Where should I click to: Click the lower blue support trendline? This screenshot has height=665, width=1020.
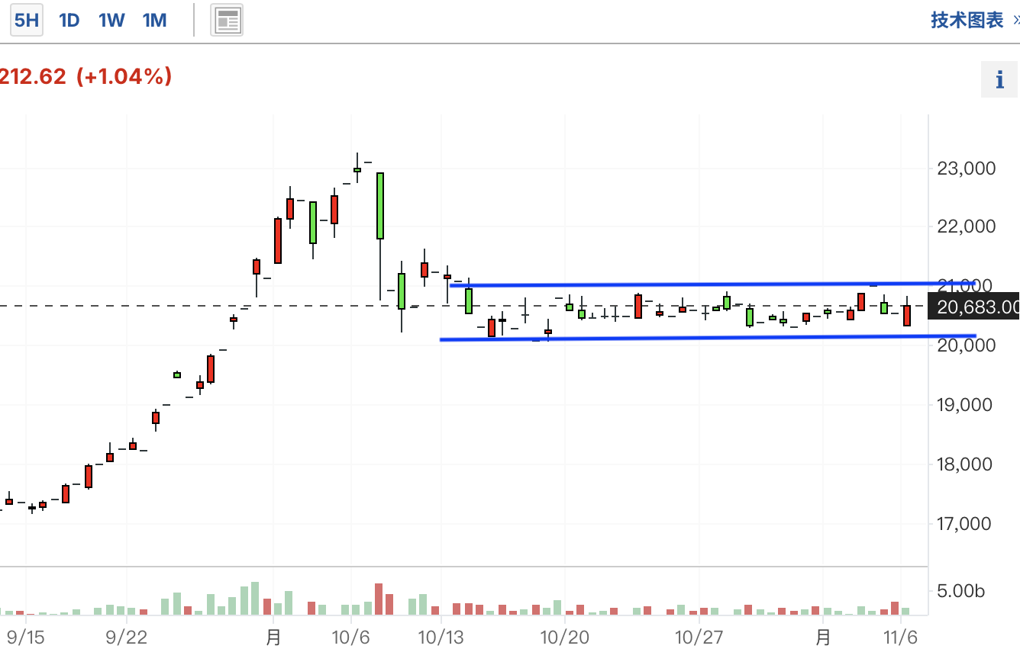pyautogui.click(x=708, y=337)
